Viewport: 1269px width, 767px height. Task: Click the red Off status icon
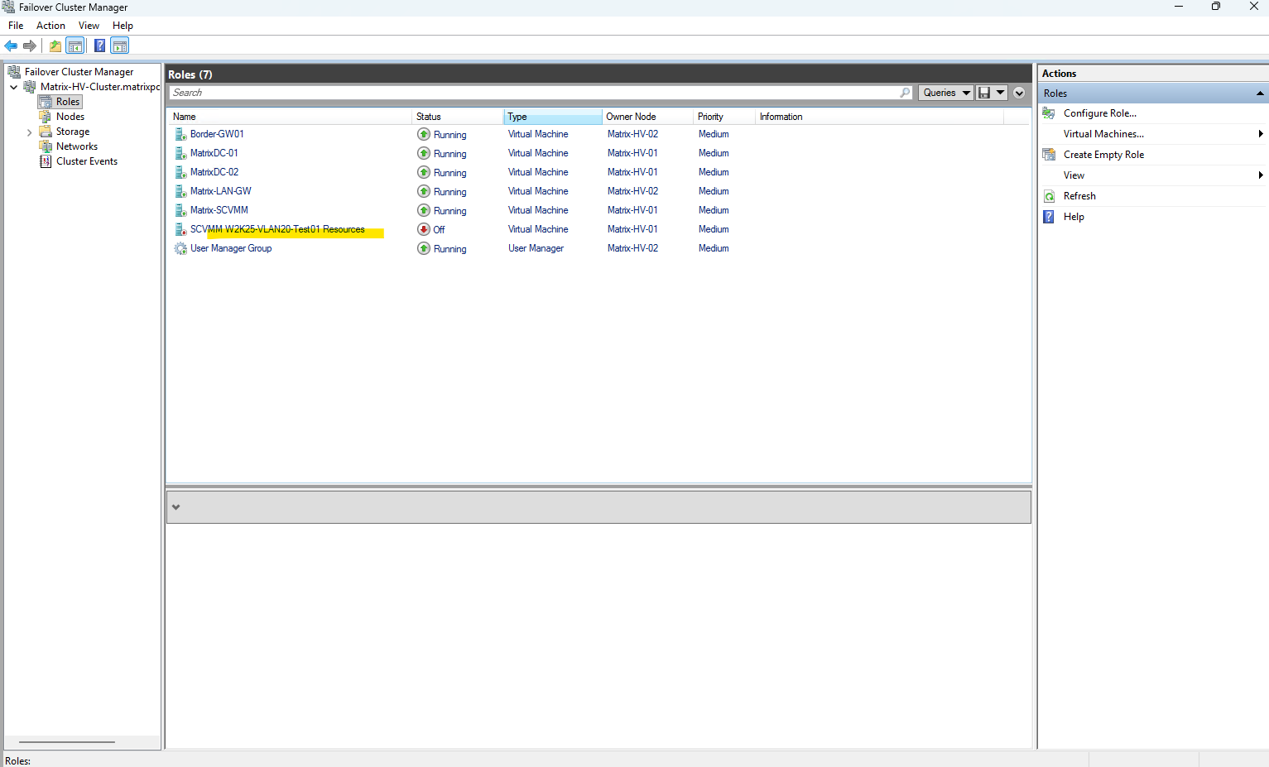[x=424, y=229]
